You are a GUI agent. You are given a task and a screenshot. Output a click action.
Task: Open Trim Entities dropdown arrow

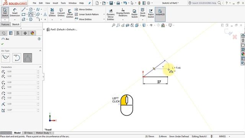(52, 20)
